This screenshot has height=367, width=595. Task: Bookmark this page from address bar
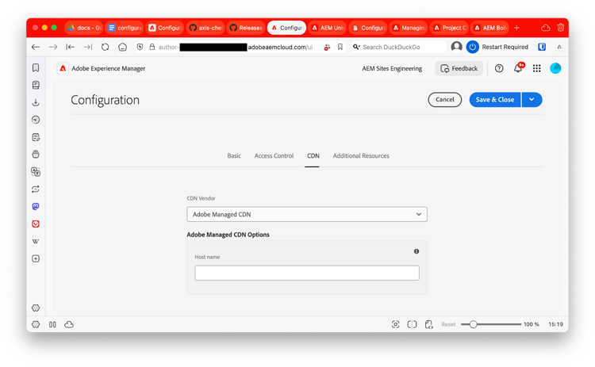pos(340,47)
